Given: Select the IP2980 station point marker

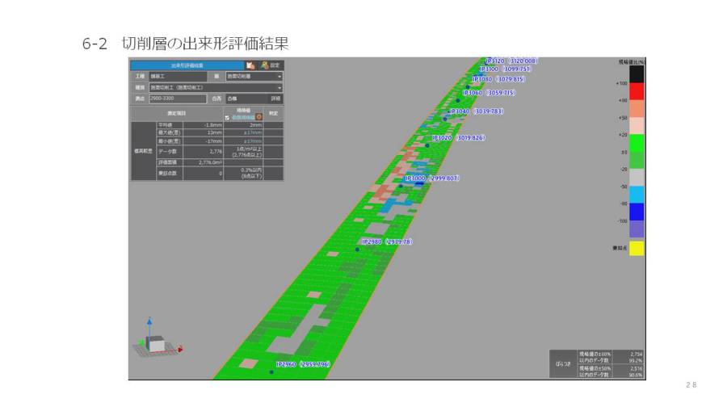Looking at the screenshot, I should [357, 250].
